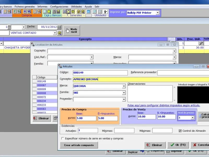Click the Salir menu item
Viewport: 209px width, 157px height.
click(x=97, y=7)
